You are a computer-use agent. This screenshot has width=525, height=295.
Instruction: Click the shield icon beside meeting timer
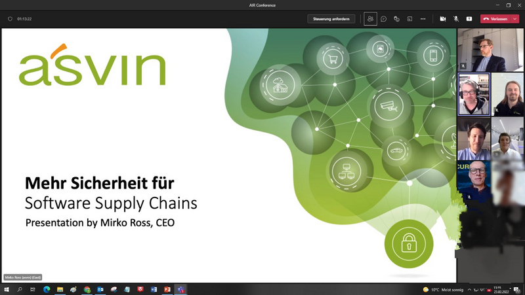(x=10, y=19)
